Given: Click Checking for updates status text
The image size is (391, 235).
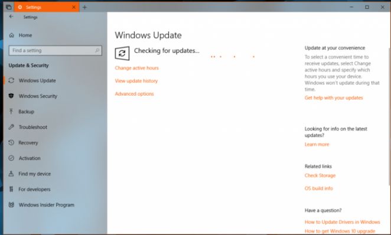Looking at the screenshot, I should click(167, 51).
